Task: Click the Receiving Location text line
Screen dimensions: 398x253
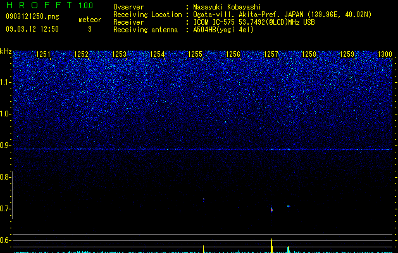Action: [242, 15]
